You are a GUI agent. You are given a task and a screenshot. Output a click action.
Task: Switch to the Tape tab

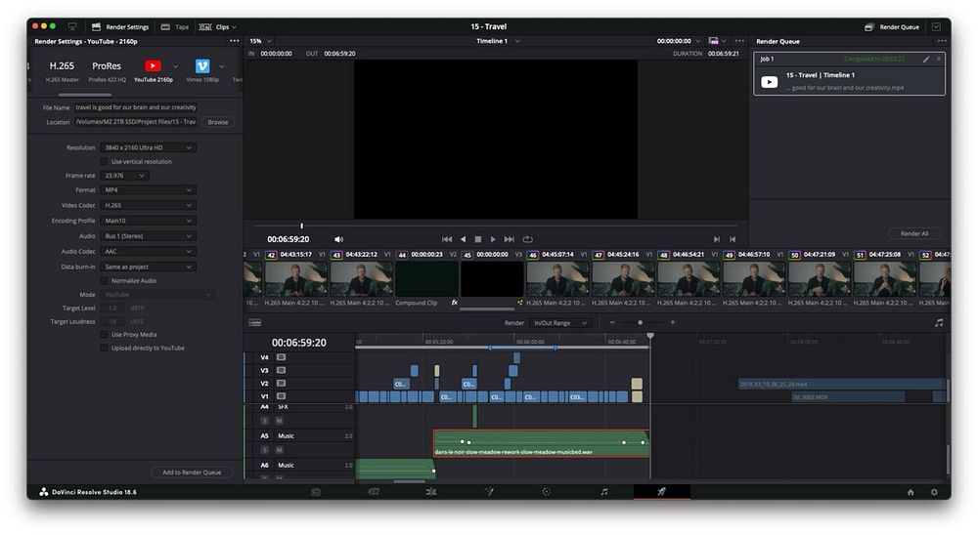177,26
